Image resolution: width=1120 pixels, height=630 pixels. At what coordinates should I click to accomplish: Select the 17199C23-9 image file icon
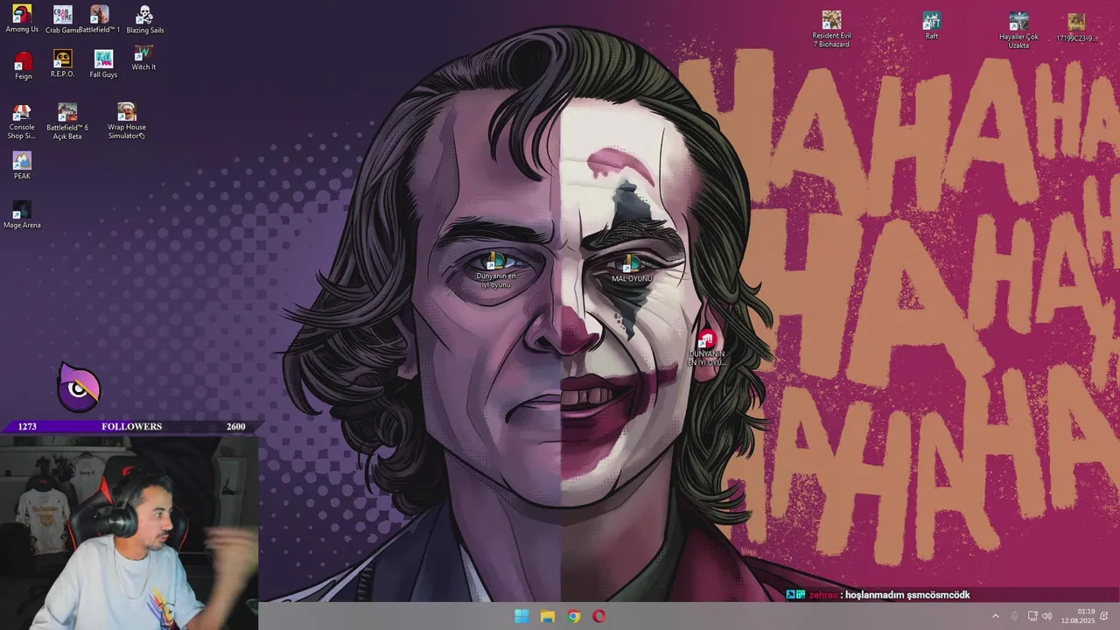1076,27
